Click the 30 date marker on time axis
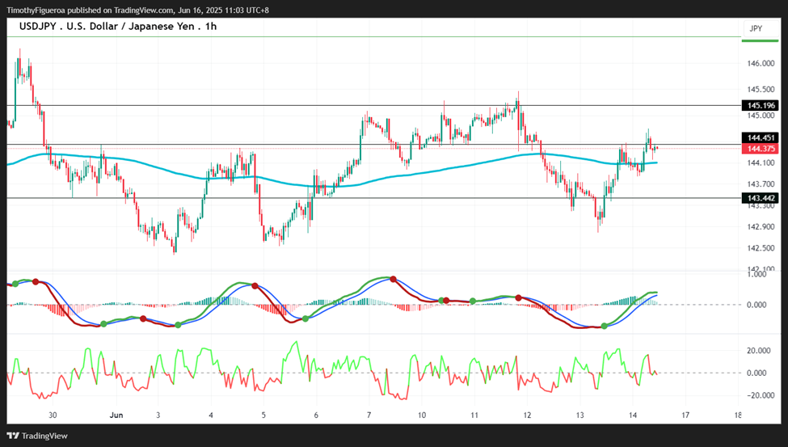This screenshot has width=788, height=447. pos(53,415)
